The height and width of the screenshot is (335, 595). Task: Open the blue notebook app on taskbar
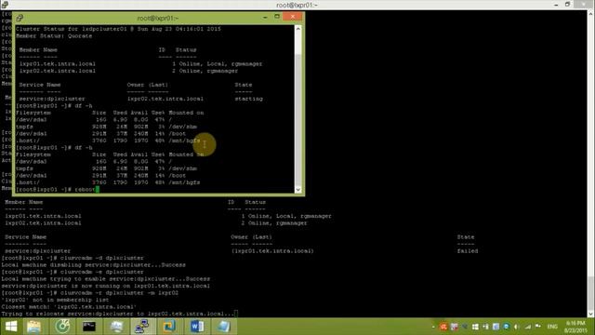[224, 327]
